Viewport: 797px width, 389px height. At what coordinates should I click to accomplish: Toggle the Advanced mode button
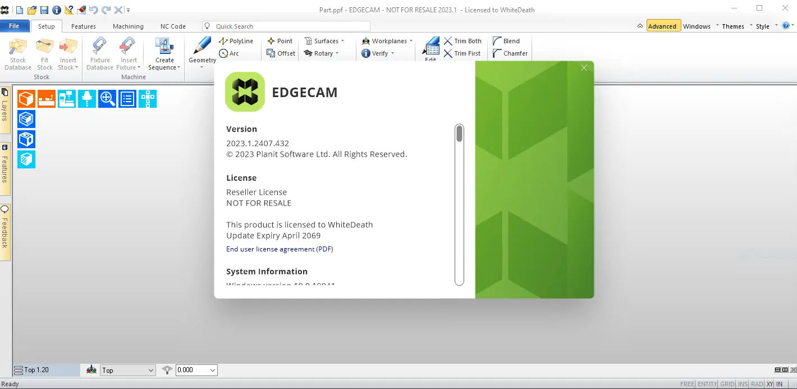[662, 26]
